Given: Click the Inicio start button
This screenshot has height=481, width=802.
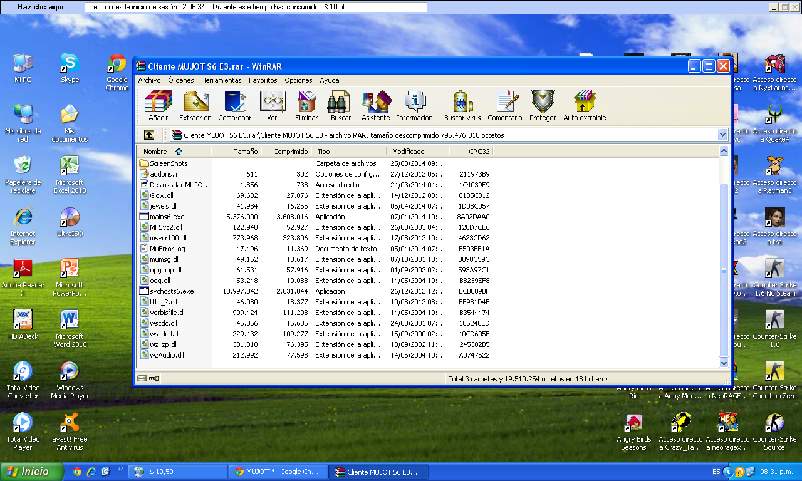Looking at the screenshot, I should [x=33, y=472].
